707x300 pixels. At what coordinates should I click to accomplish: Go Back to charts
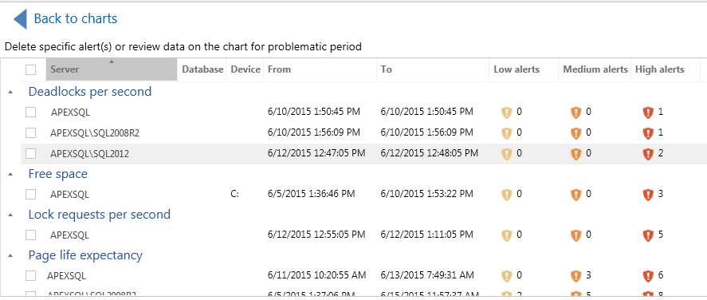75,18
